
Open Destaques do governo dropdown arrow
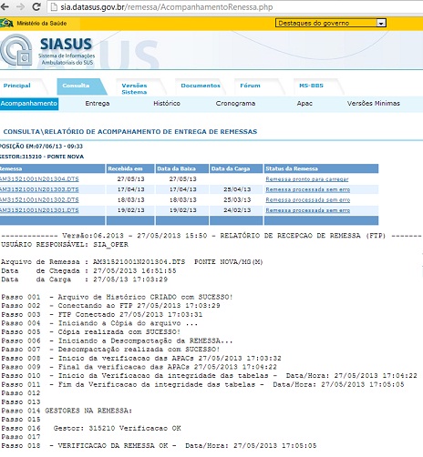click(x=381, y=23)
